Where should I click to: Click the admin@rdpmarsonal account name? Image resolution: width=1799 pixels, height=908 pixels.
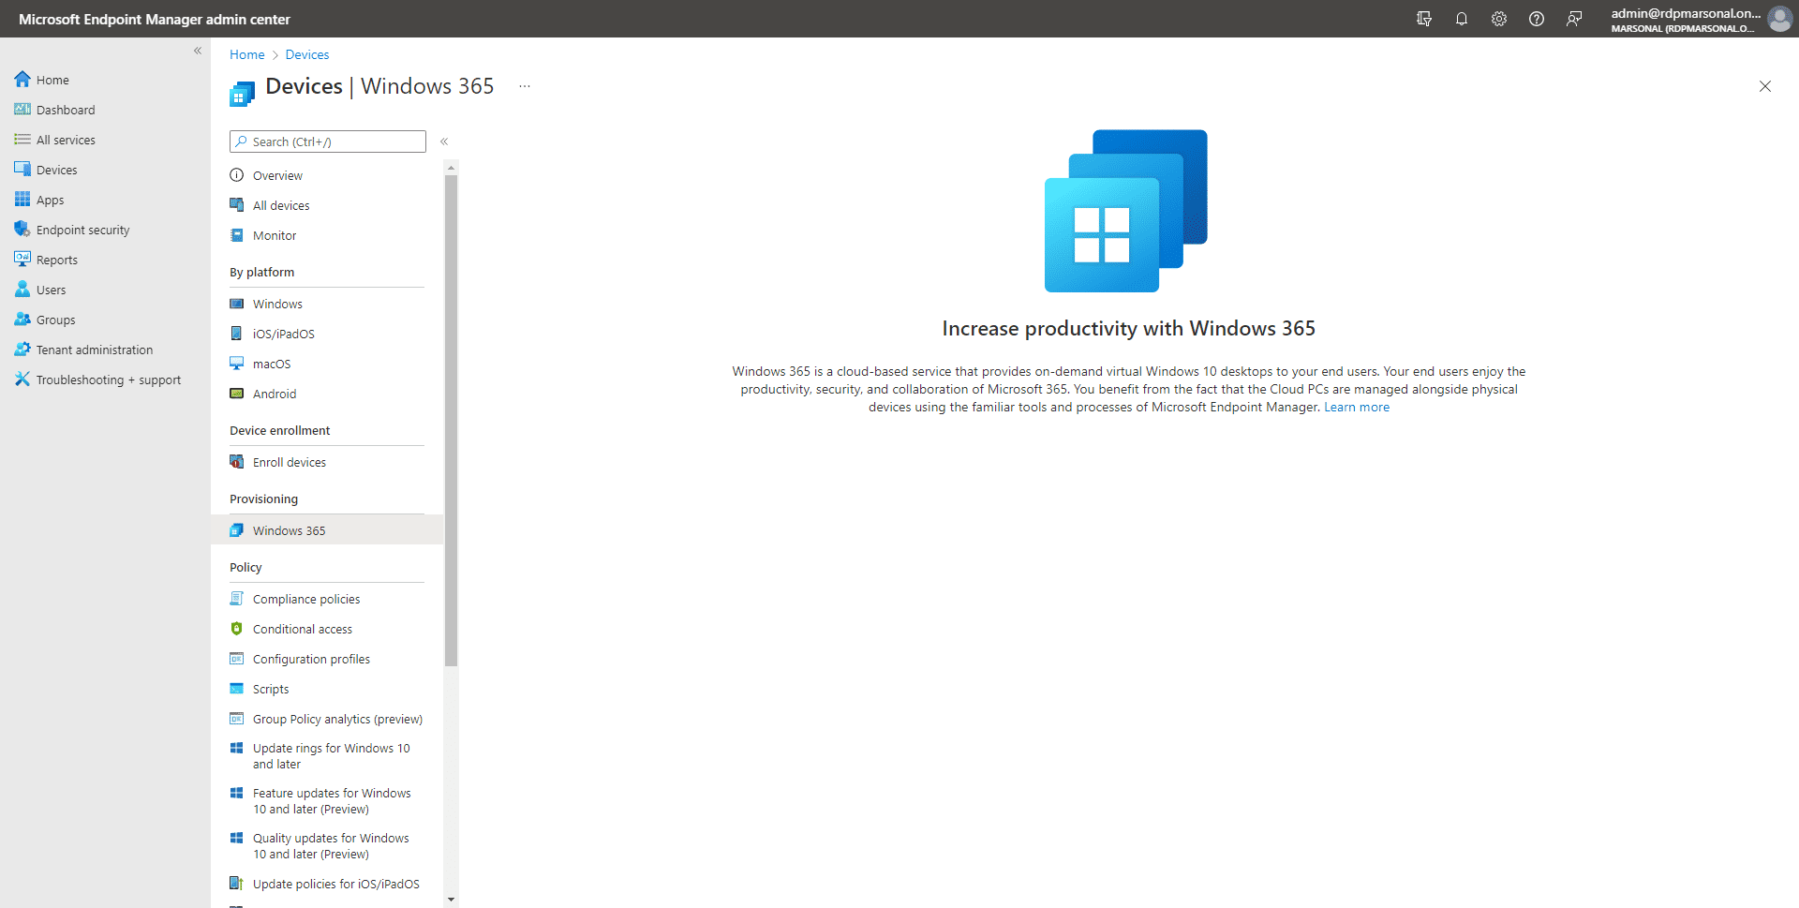(x=1686, y=13)
